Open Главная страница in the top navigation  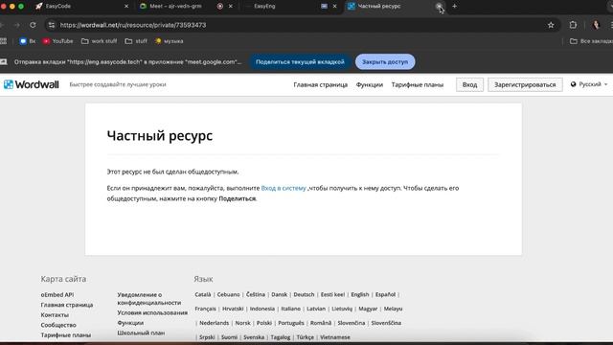(x=321, y=85)
